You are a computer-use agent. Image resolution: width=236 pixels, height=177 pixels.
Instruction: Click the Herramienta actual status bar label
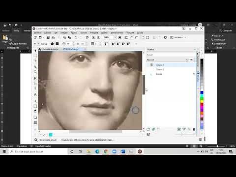(x=48, y=140)
